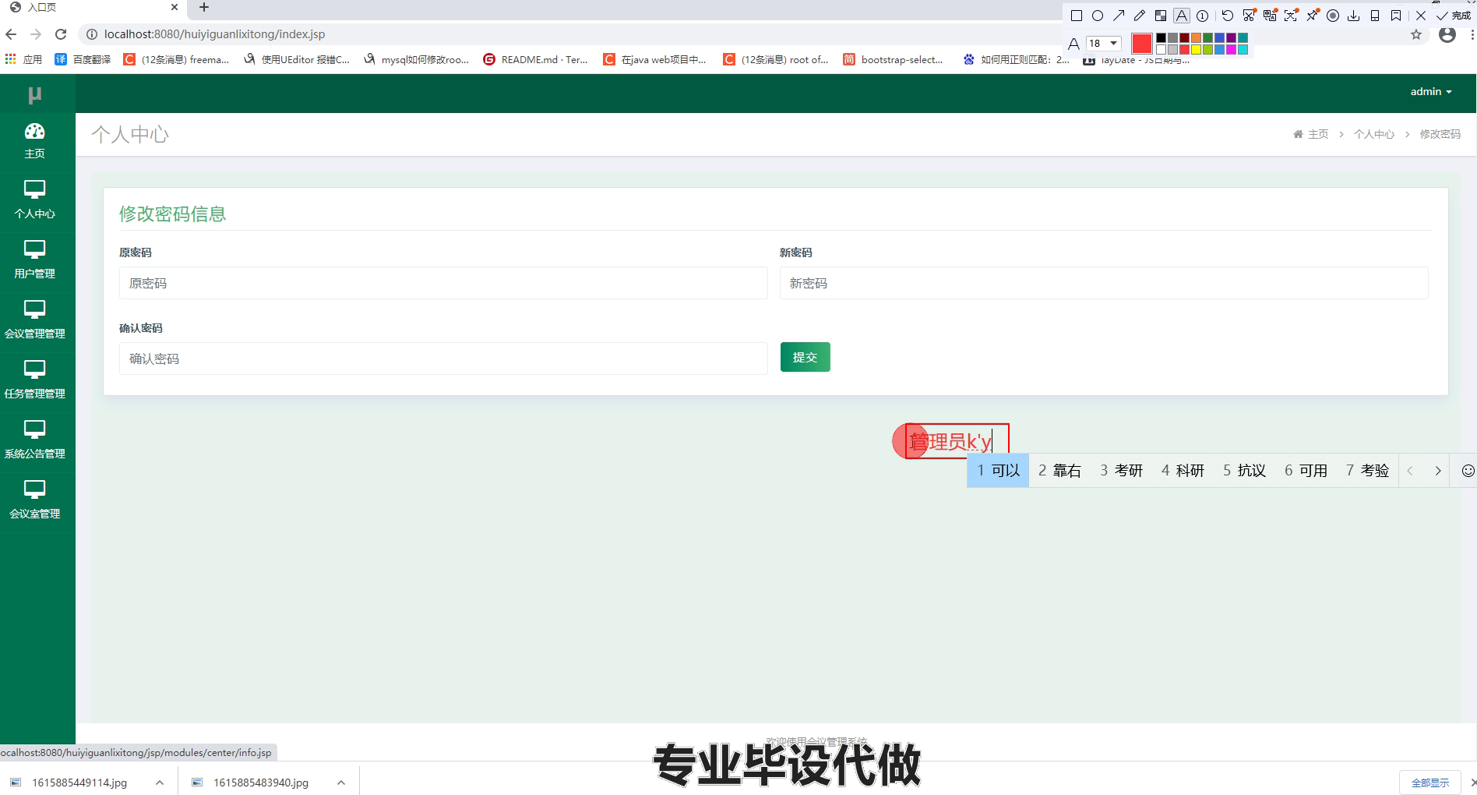Expand options for 1615885483940.jpg download

(x=341, y=783)
